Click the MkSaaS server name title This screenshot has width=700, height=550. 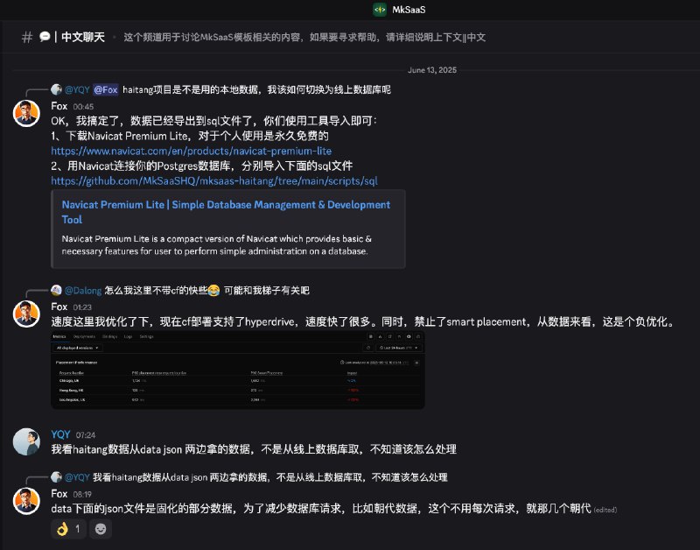pos(409,10)
